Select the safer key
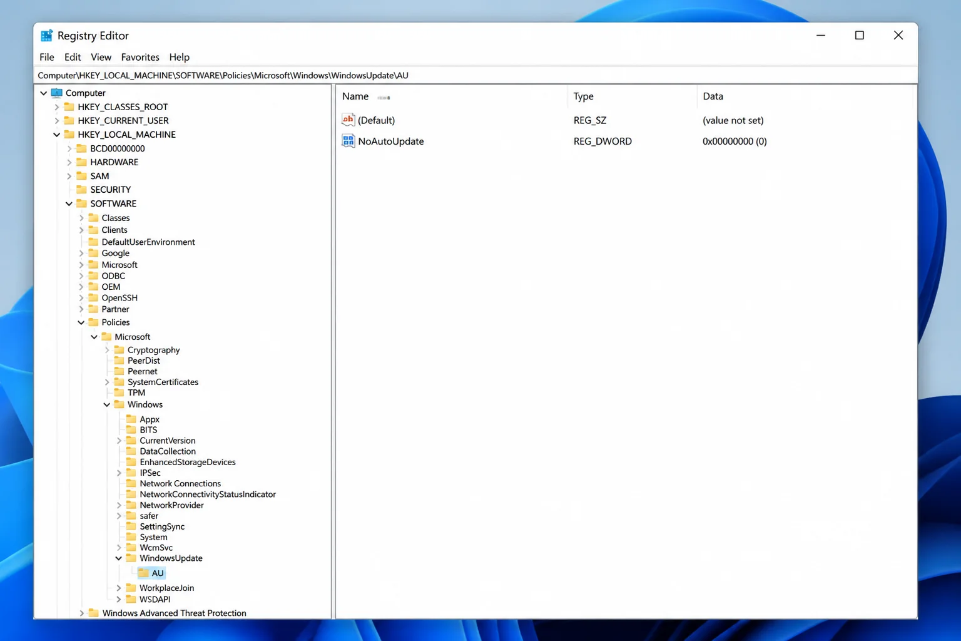Image resolution: width=961 pixels, height=641 pixels. 149,516
